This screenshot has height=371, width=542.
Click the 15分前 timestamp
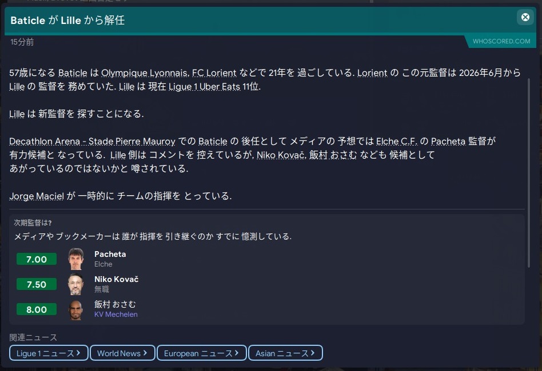[22, 42]
